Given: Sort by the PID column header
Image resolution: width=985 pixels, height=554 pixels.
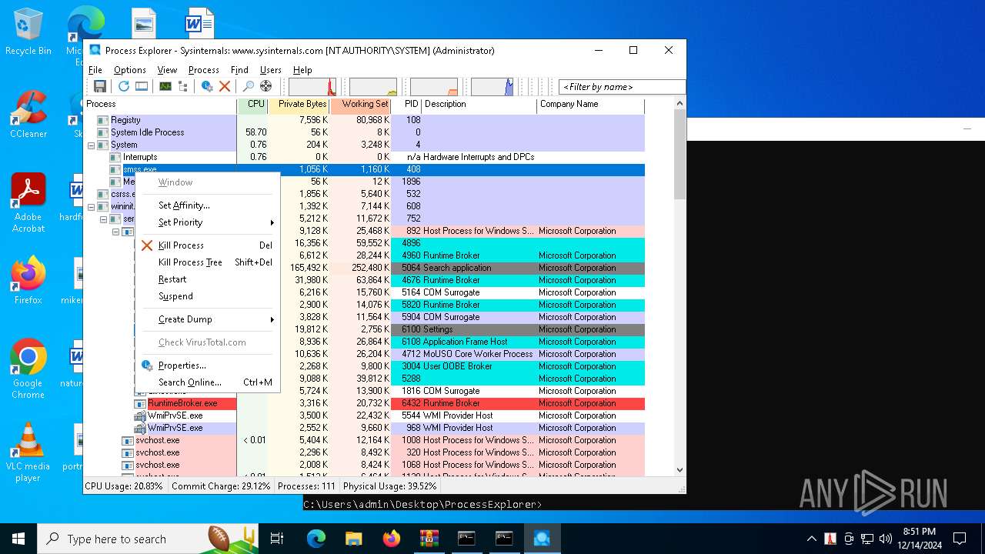Looking at the screenshot, I should (406, 105).
